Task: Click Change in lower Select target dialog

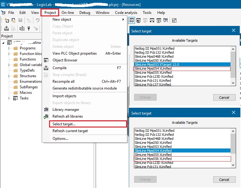Action: (145, 179)
